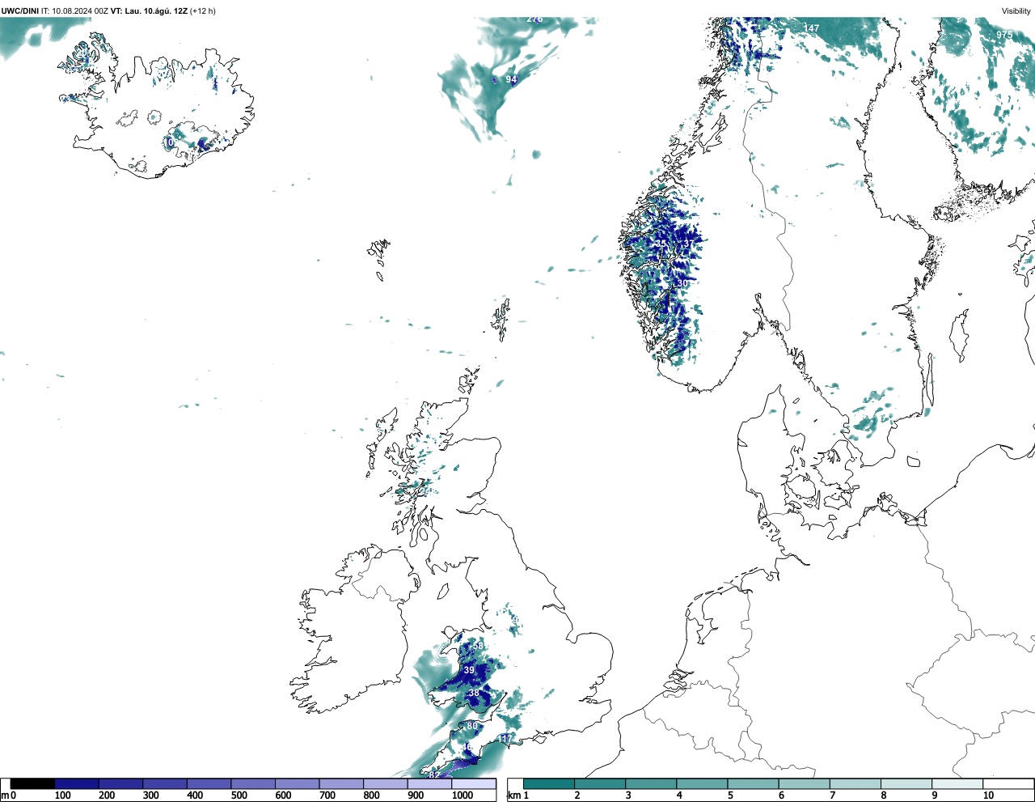1035x802 pixels.
Task: Click the 8–9 km legend swatch
Action: 906,783
